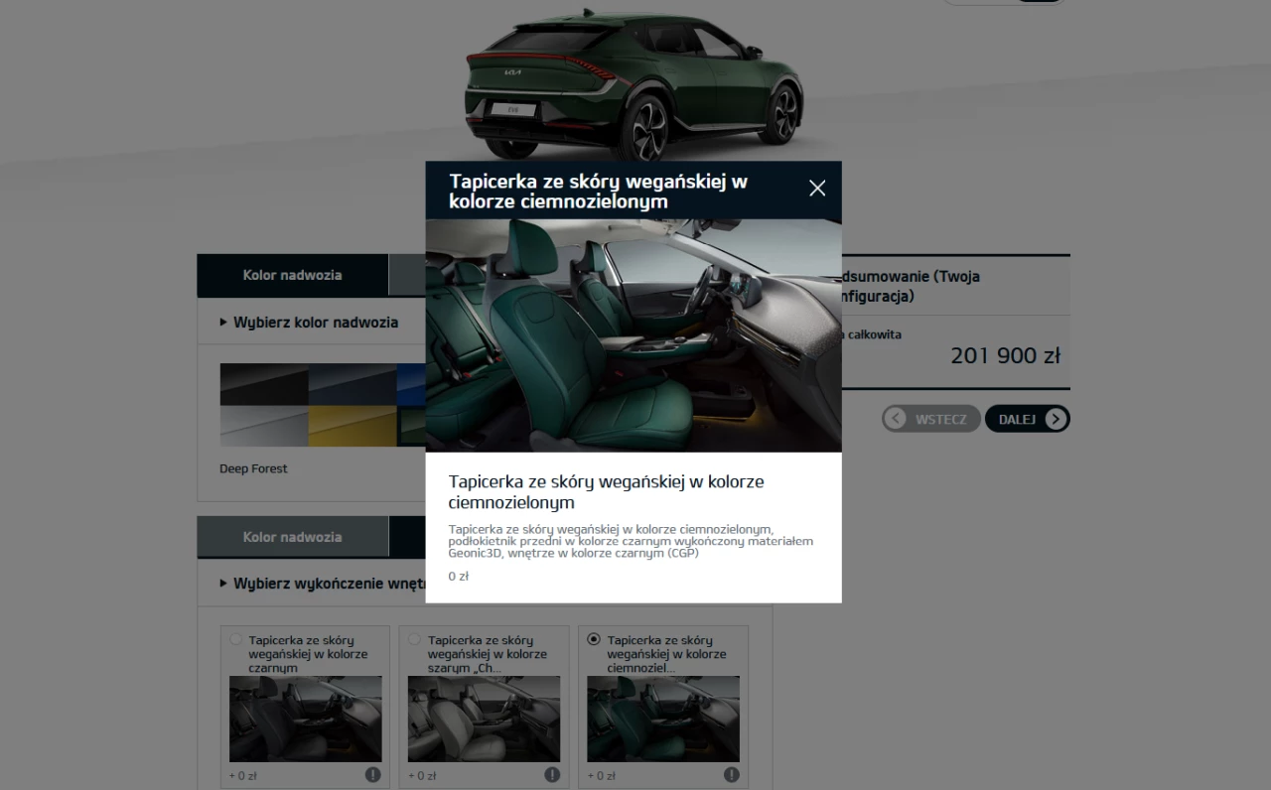This screenshot has width=1271, height=790.
Task: Click the popup header title text
Action: [599, 192]
